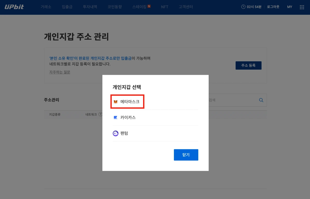The width and height of the screenshot is (310, 199).
Task: Click the 로그아웃 link
Action: pos(273,7)
